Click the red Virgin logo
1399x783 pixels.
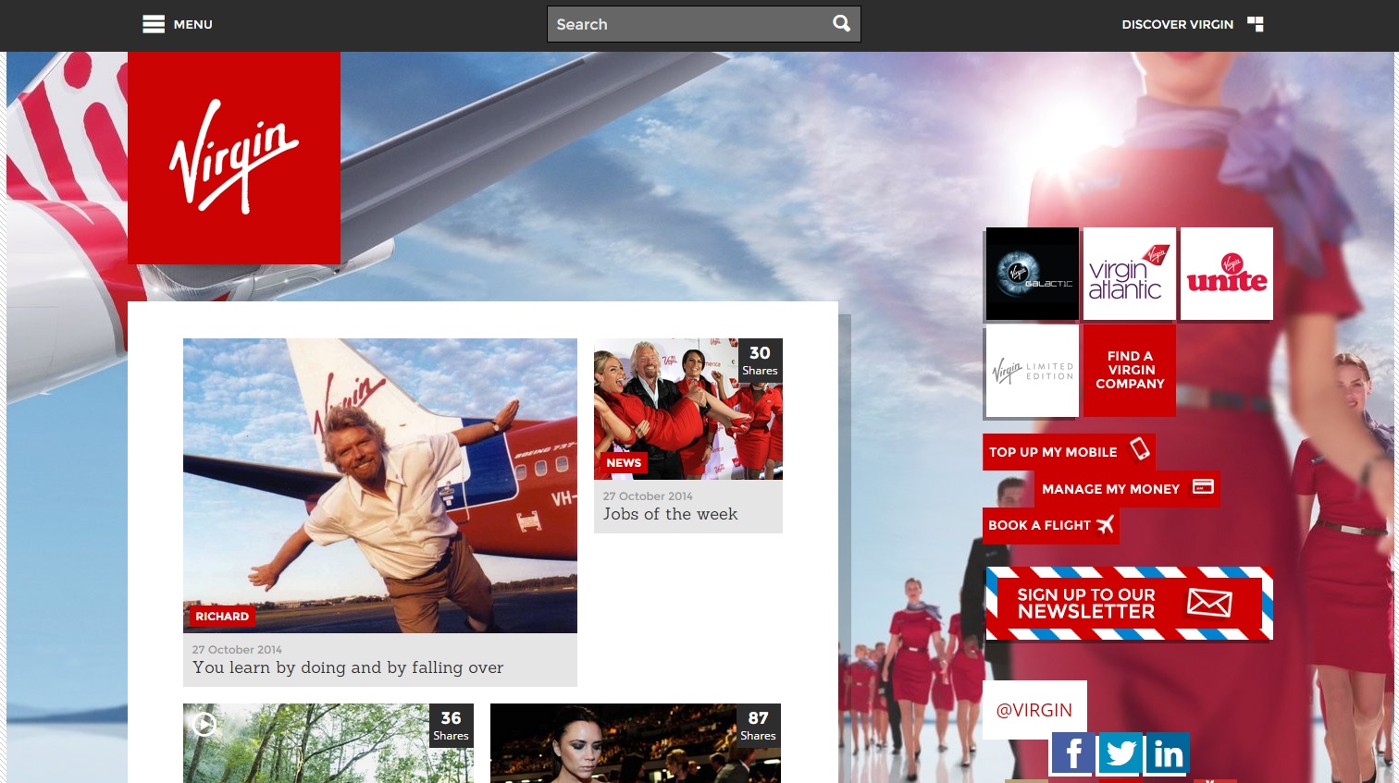234,158
